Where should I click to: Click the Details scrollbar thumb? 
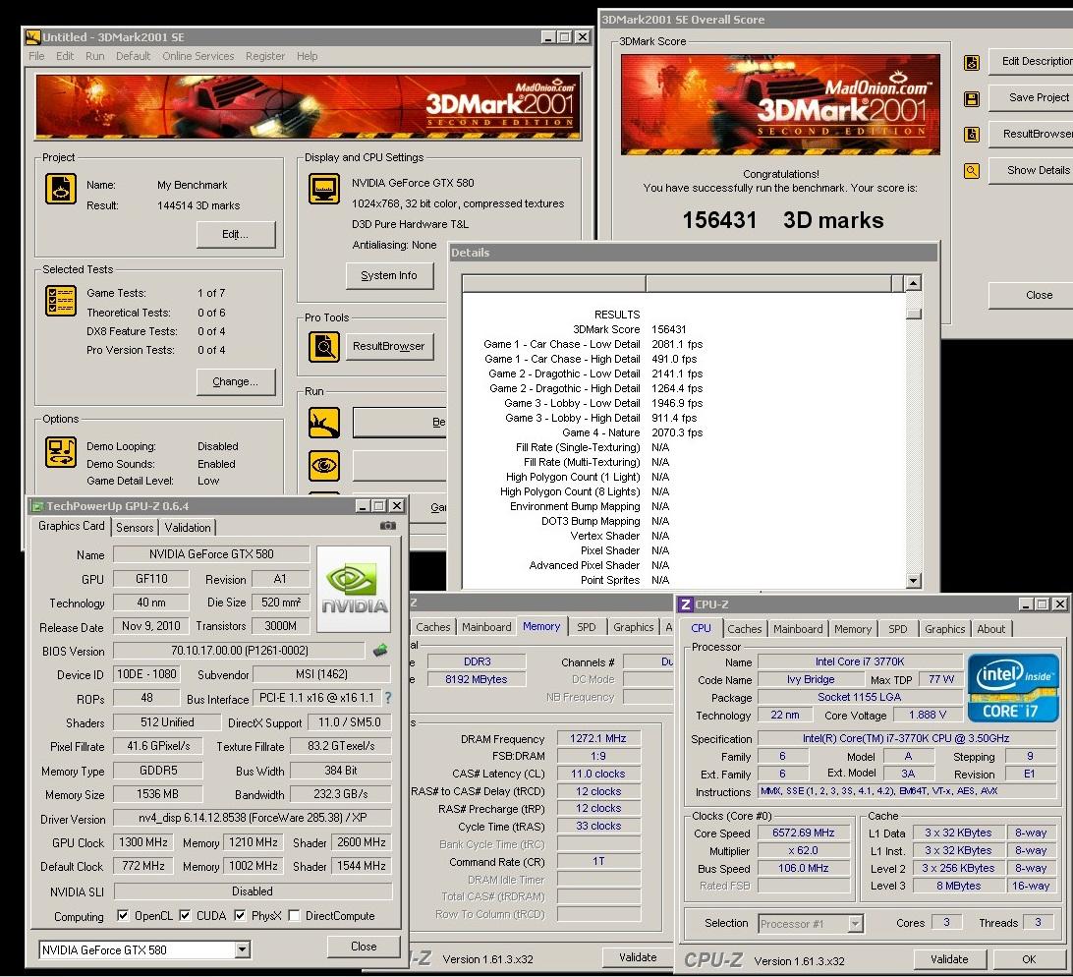coord(913,314)
